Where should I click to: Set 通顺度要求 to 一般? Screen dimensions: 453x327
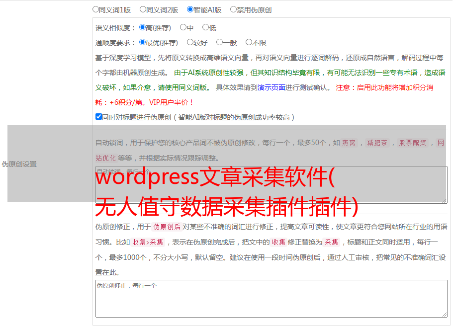pyautogui.click(x=219, y=42)
